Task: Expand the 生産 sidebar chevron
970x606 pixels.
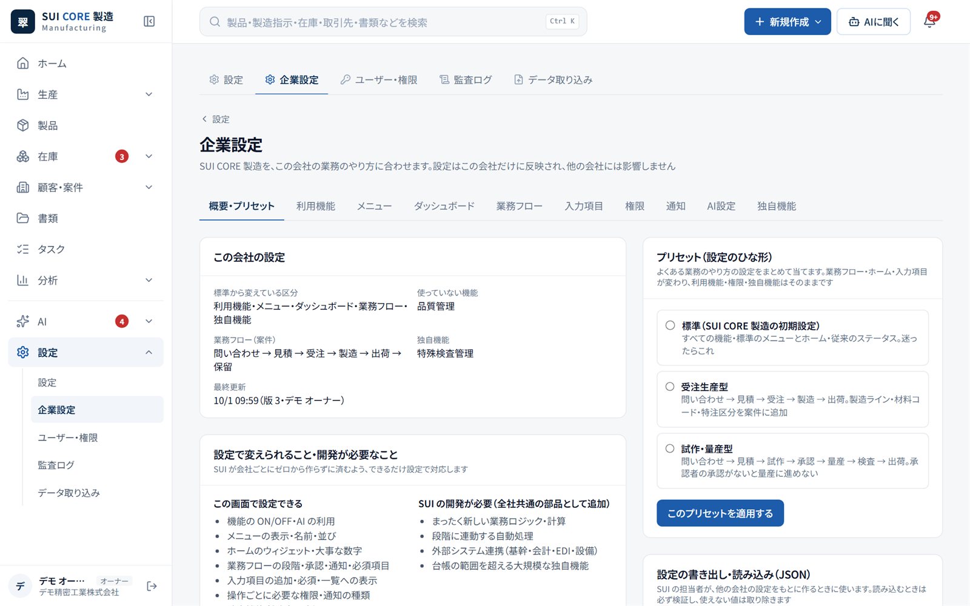Action: [149, 94]
